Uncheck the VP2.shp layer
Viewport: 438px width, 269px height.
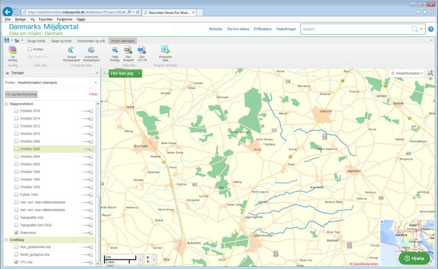click(x=16, y=262)
